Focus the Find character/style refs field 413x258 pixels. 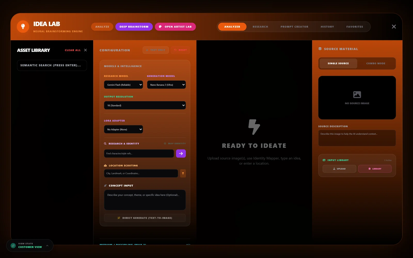(139, 154)
